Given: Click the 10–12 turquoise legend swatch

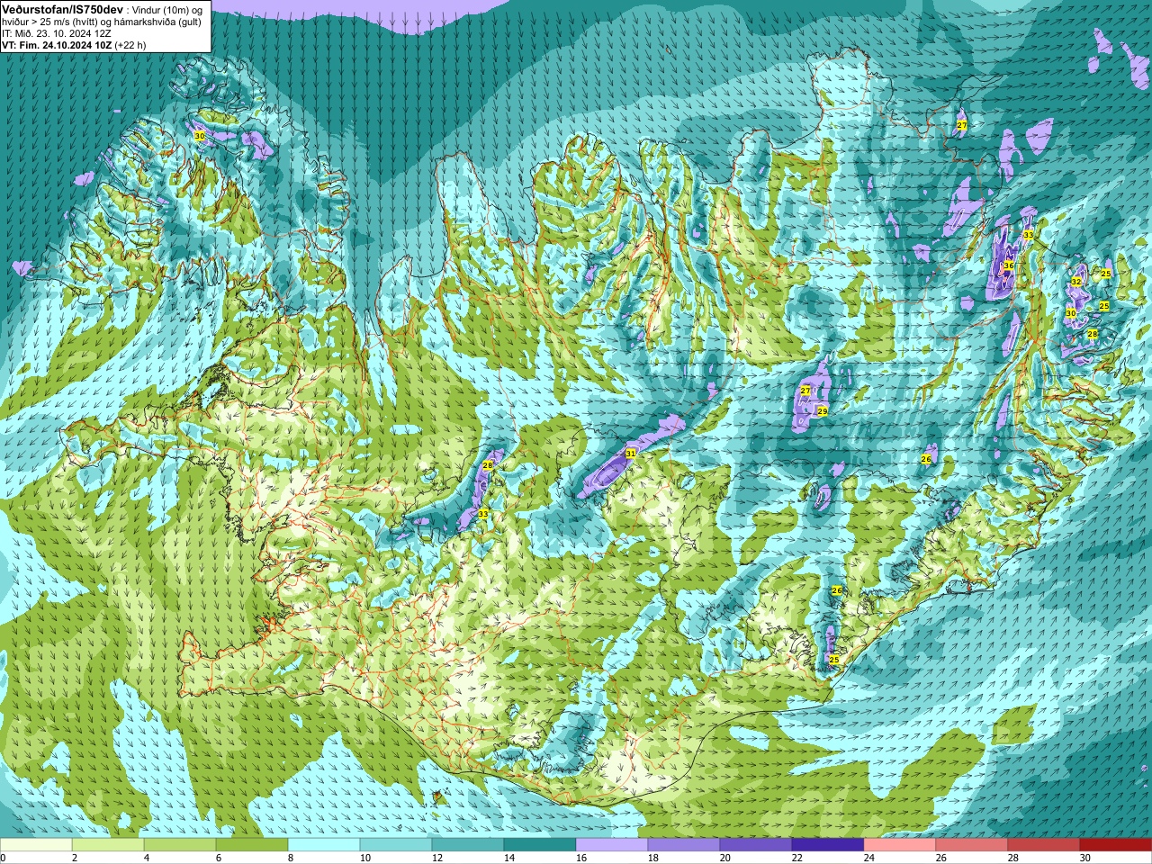Looking at the screenshot, I should [x=396, y=845].
